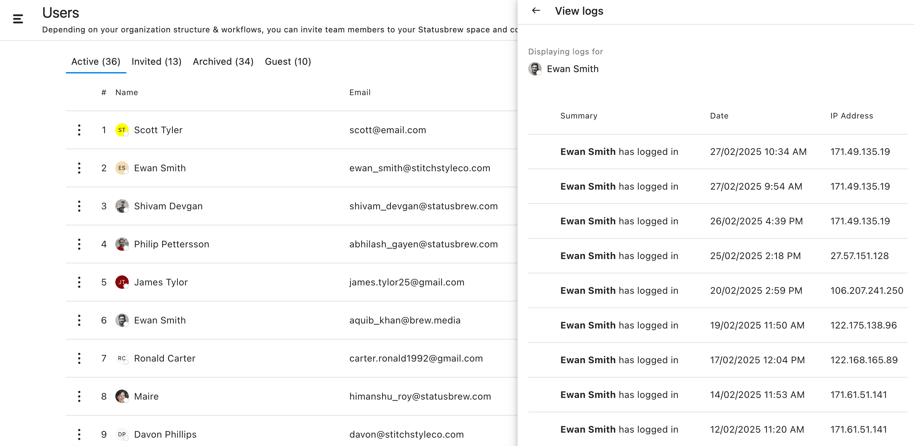Expand actions menu for row 6 Ewan Smith
Screen dimensions: 914x446
(79, 320)
